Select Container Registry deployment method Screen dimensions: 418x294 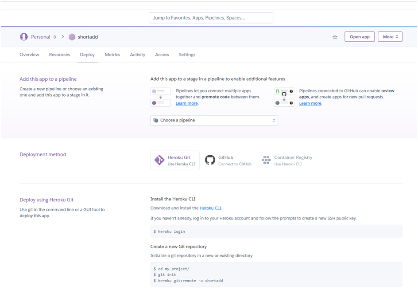pyautogui.click(x=287, y=161)
